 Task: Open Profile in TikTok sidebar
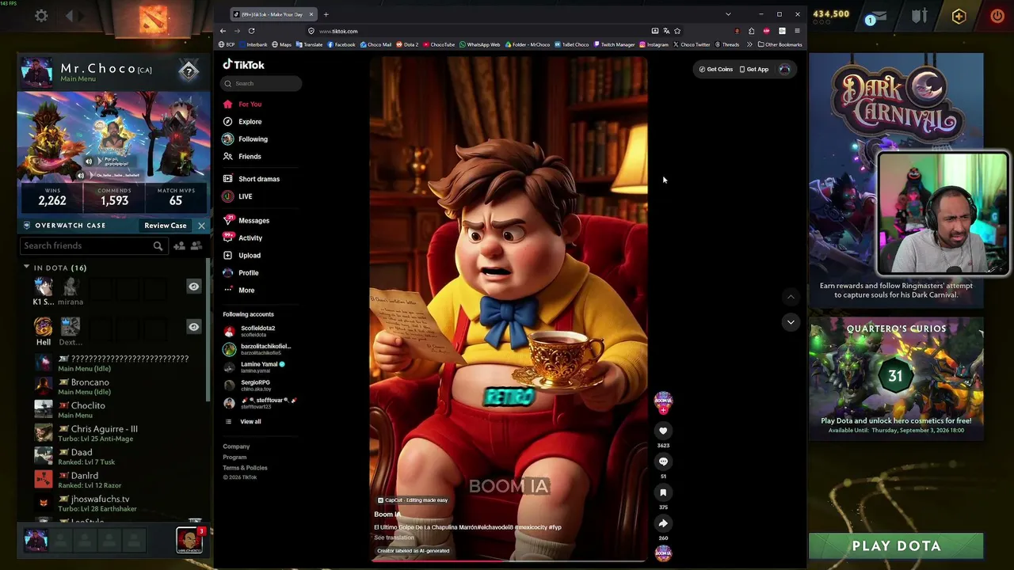241,273
